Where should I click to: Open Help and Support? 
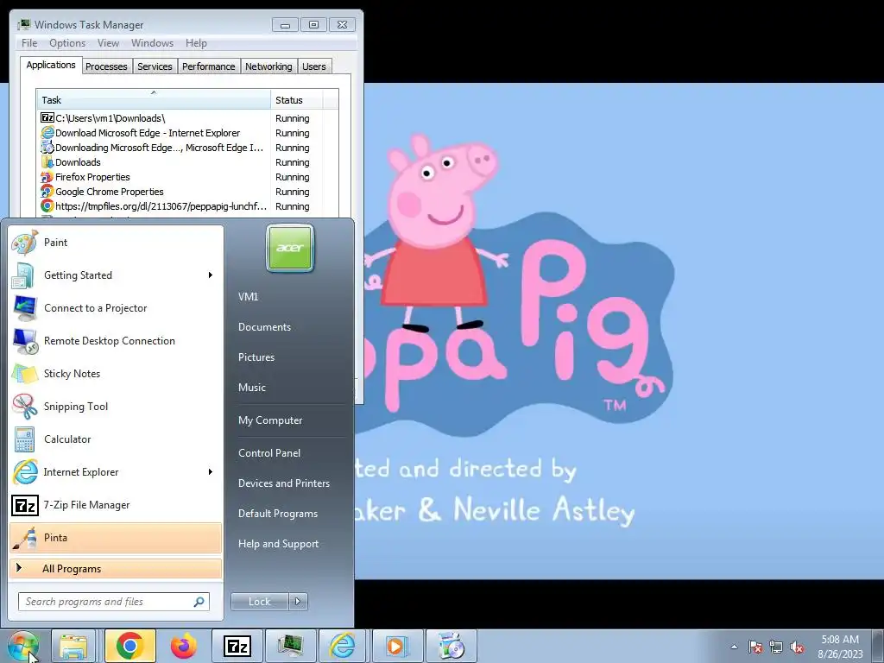point(279,544)
